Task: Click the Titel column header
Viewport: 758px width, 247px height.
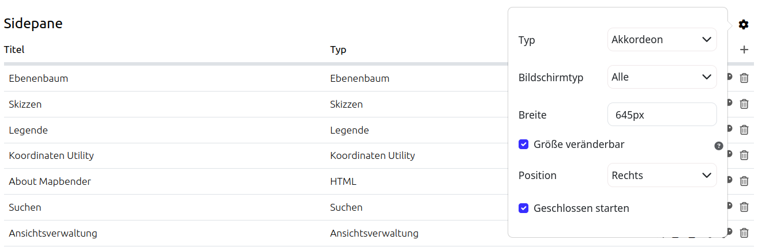Action: tap(14, 50)
